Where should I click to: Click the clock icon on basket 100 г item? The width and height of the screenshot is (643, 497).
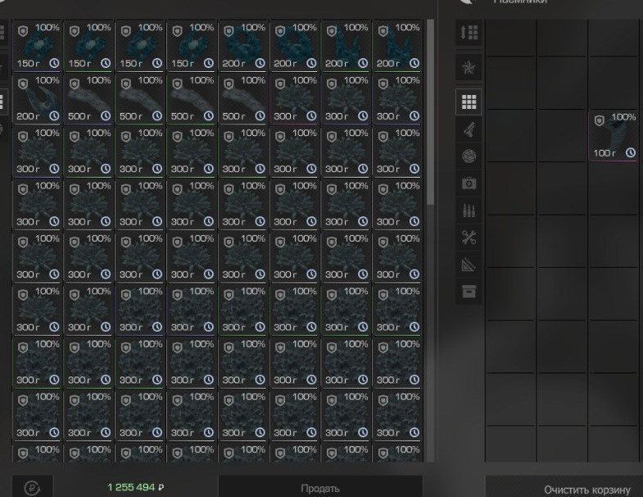pyautogui.click(x=630, y=153)
